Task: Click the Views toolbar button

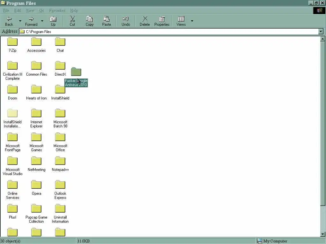Action: pyautogui.click(x=181, y=21)
